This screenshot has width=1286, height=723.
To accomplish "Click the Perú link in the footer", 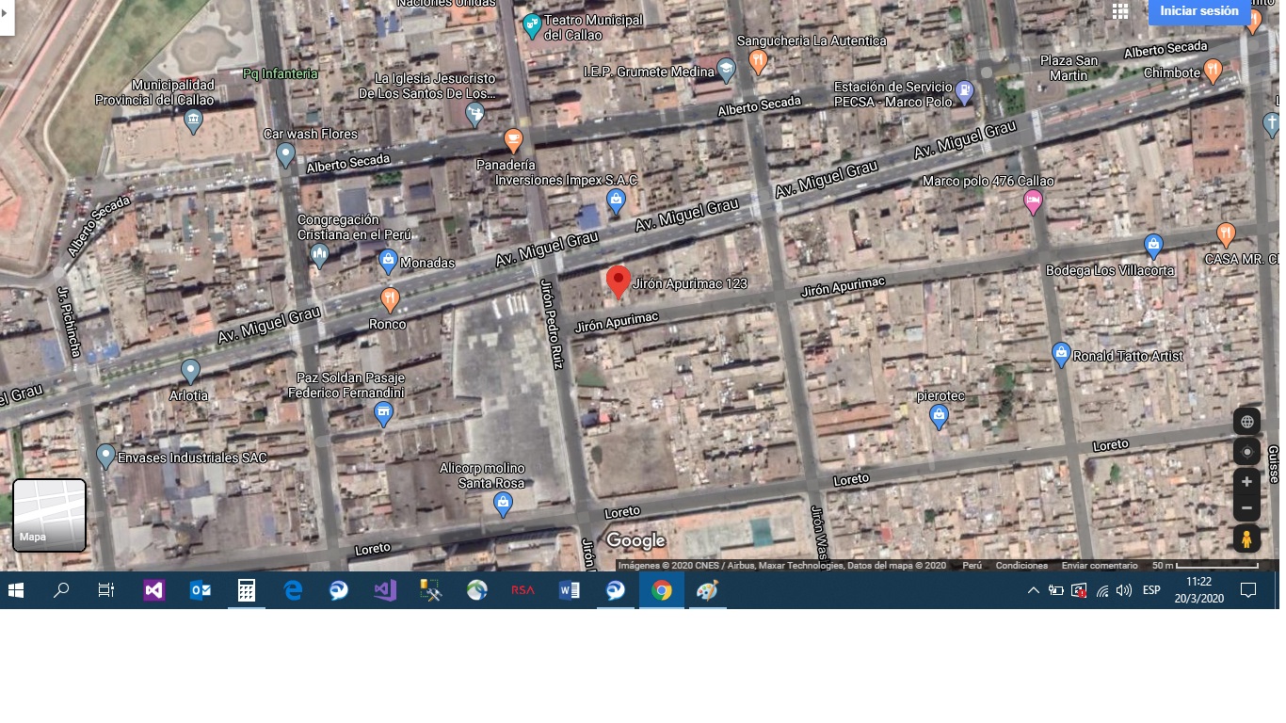I will click(972, 566).
